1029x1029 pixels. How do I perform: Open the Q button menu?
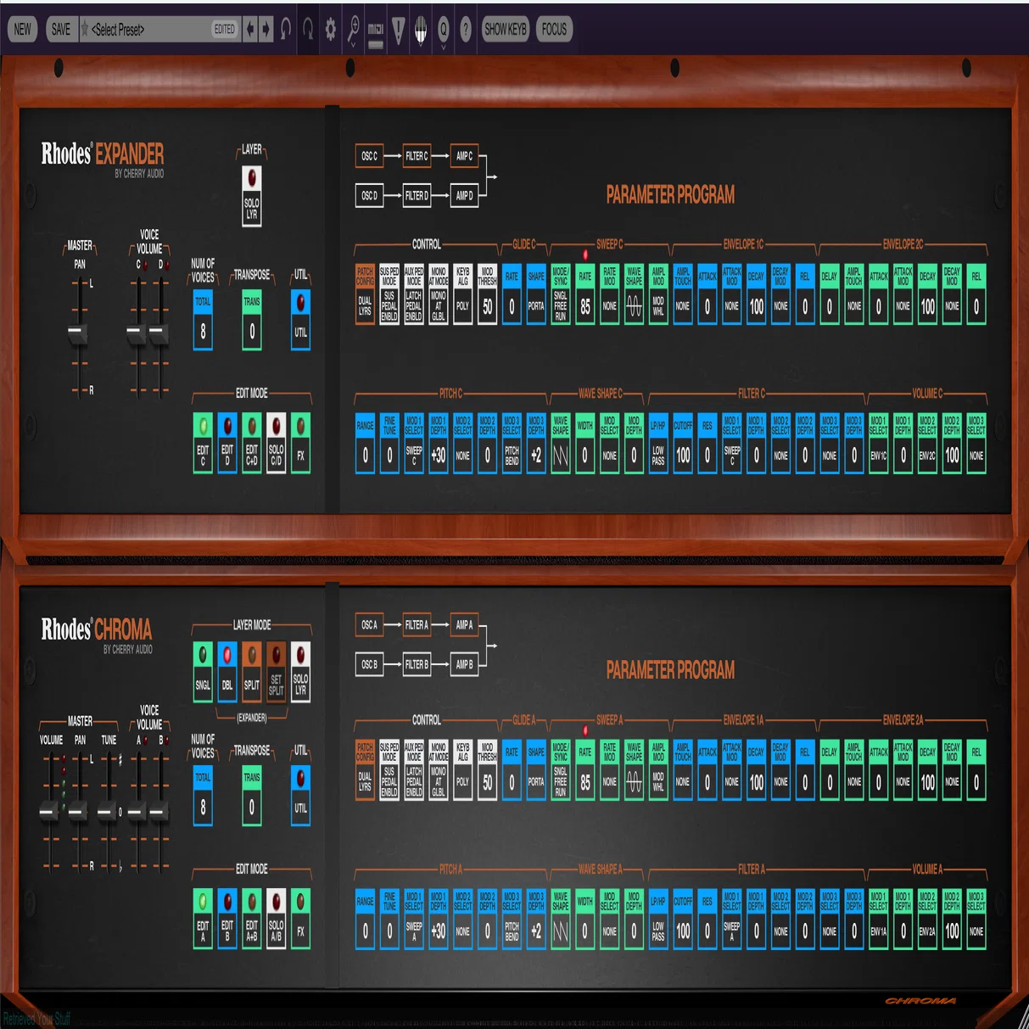point(443,31)
